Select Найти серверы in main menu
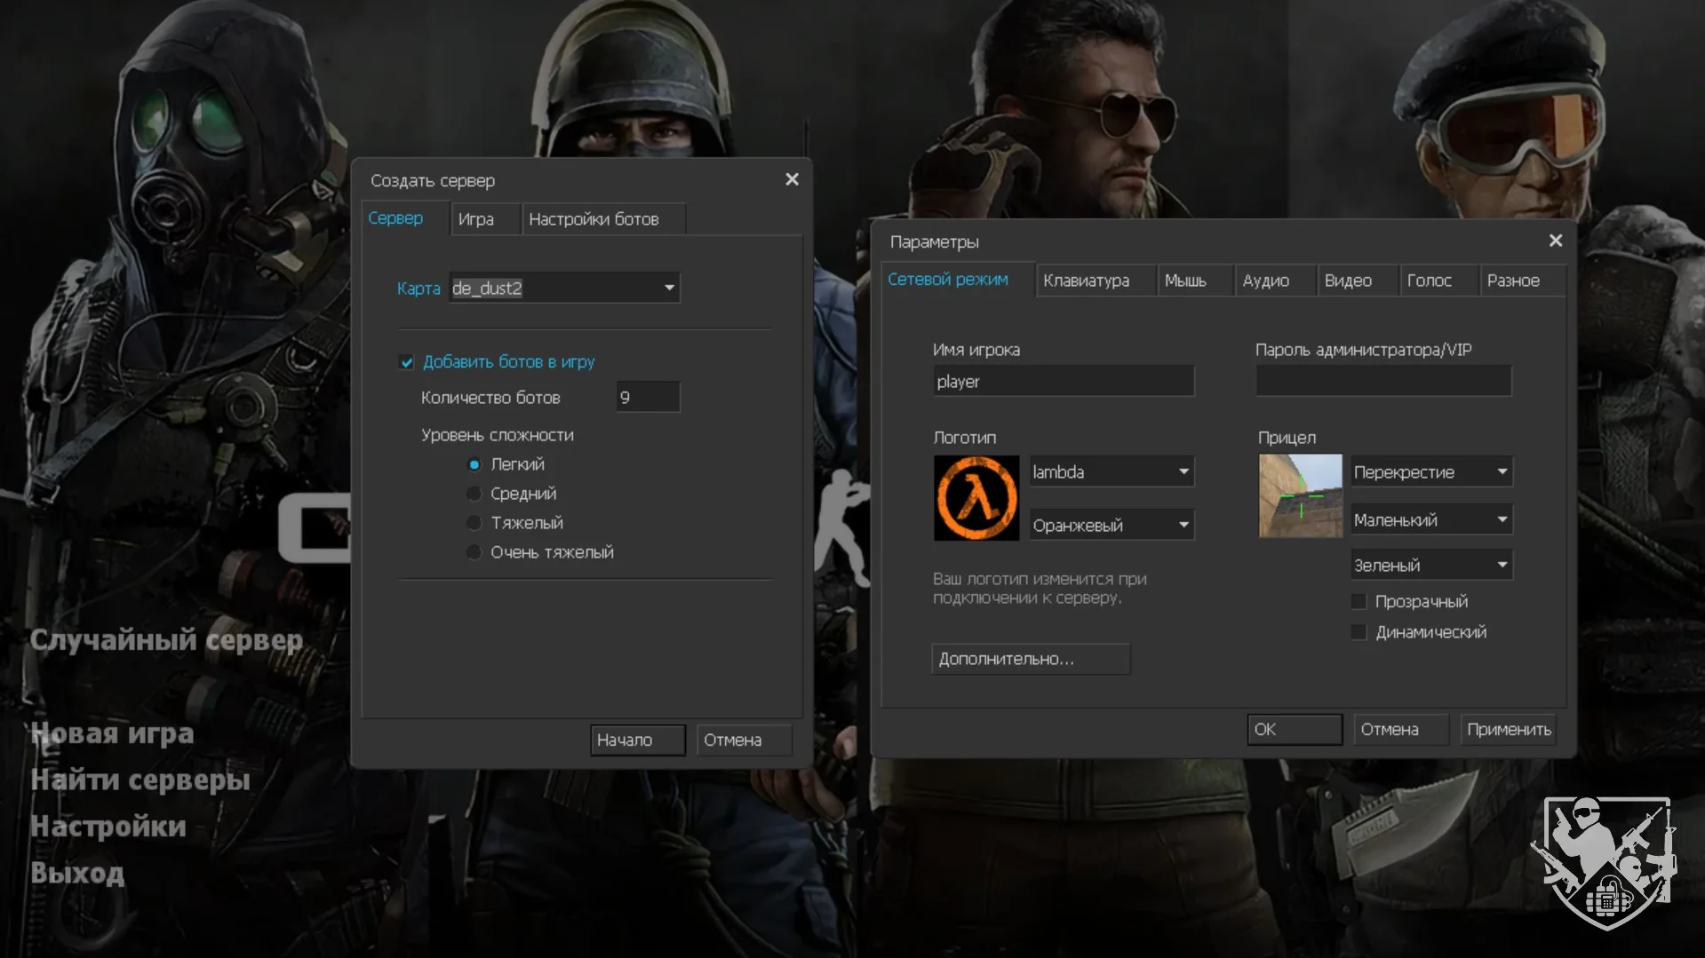 point(140,780)
